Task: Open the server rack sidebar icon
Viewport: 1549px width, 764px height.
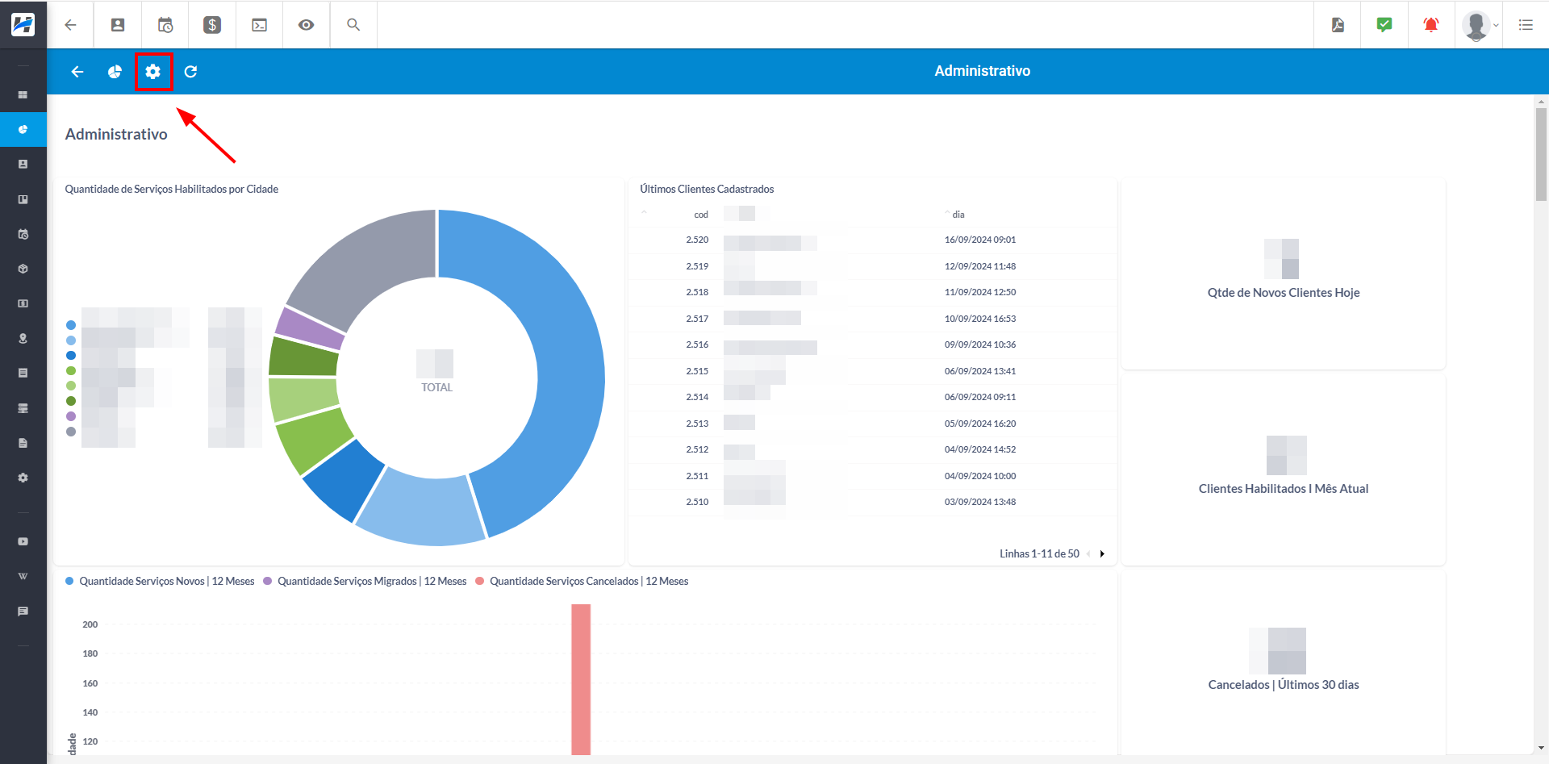Action: point(23,408)
